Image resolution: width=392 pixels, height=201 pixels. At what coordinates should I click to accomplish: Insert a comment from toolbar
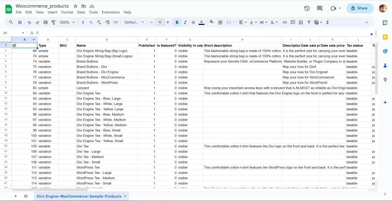tap(293, 23)
